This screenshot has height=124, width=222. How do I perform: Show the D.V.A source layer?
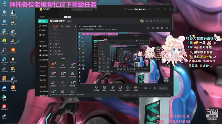point(51,37)
